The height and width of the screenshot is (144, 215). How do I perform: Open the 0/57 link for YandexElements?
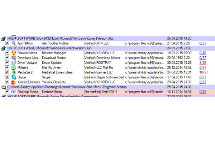[x=203, y=82]
